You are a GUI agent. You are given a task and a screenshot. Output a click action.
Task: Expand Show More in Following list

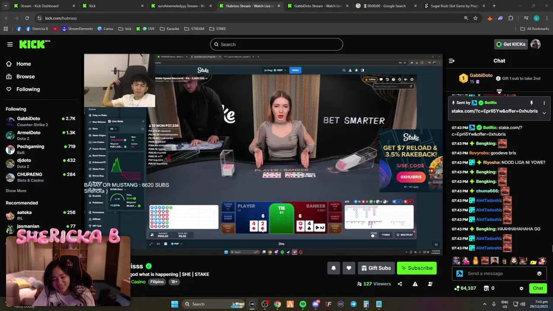(16, 190)
